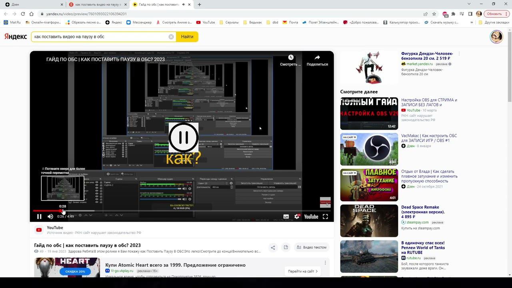
Task: Pause the video with the bottom-left control
Action: pyautogui.click(x=39, y=216)
